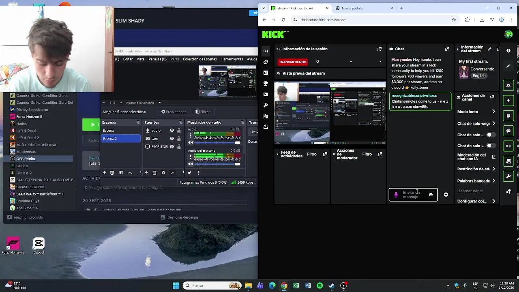Expand the Palabras baneadas option
The height and width of the screenshot is (292, 519).
[493, 181]
